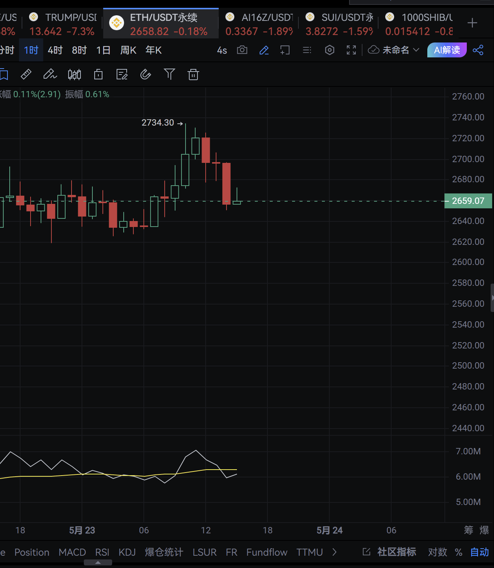
Task: Select the 周K timeframe
Action: (x=128, y=50)
